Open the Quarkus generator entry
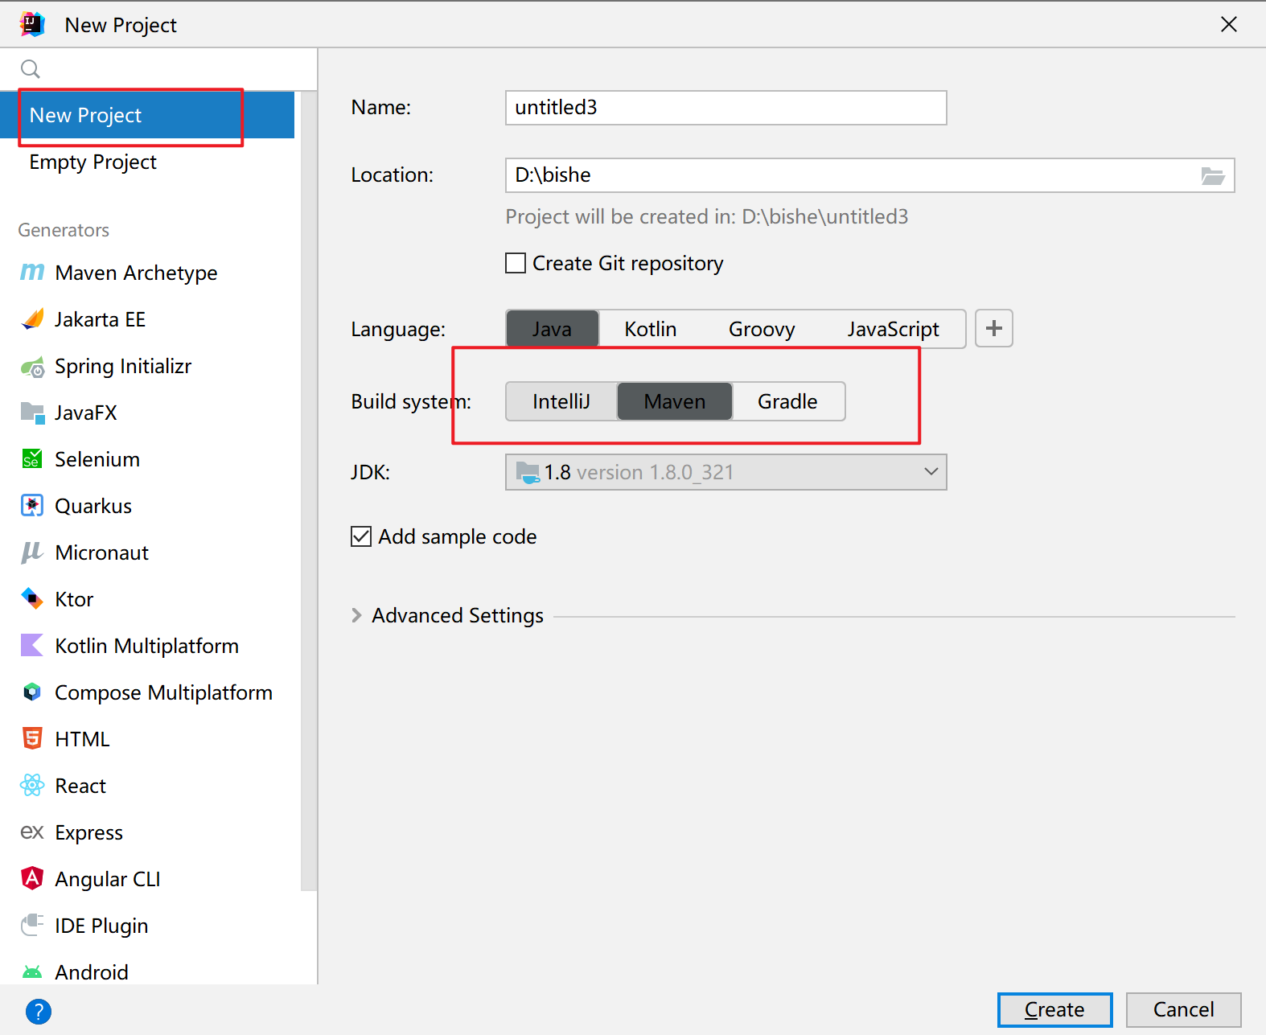 point(147,506)
